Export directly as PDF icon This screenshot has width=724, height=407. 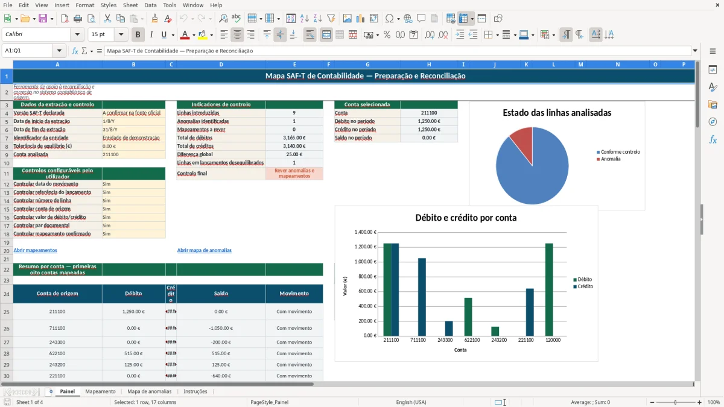[x=65, y=19]
